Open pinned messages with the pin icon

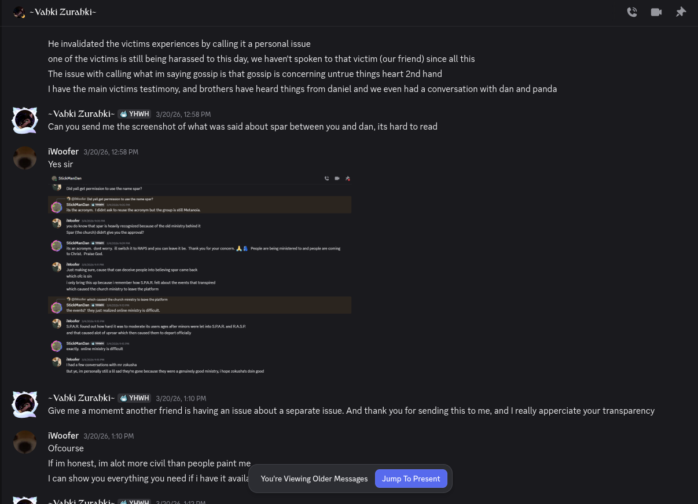(681, 12)
